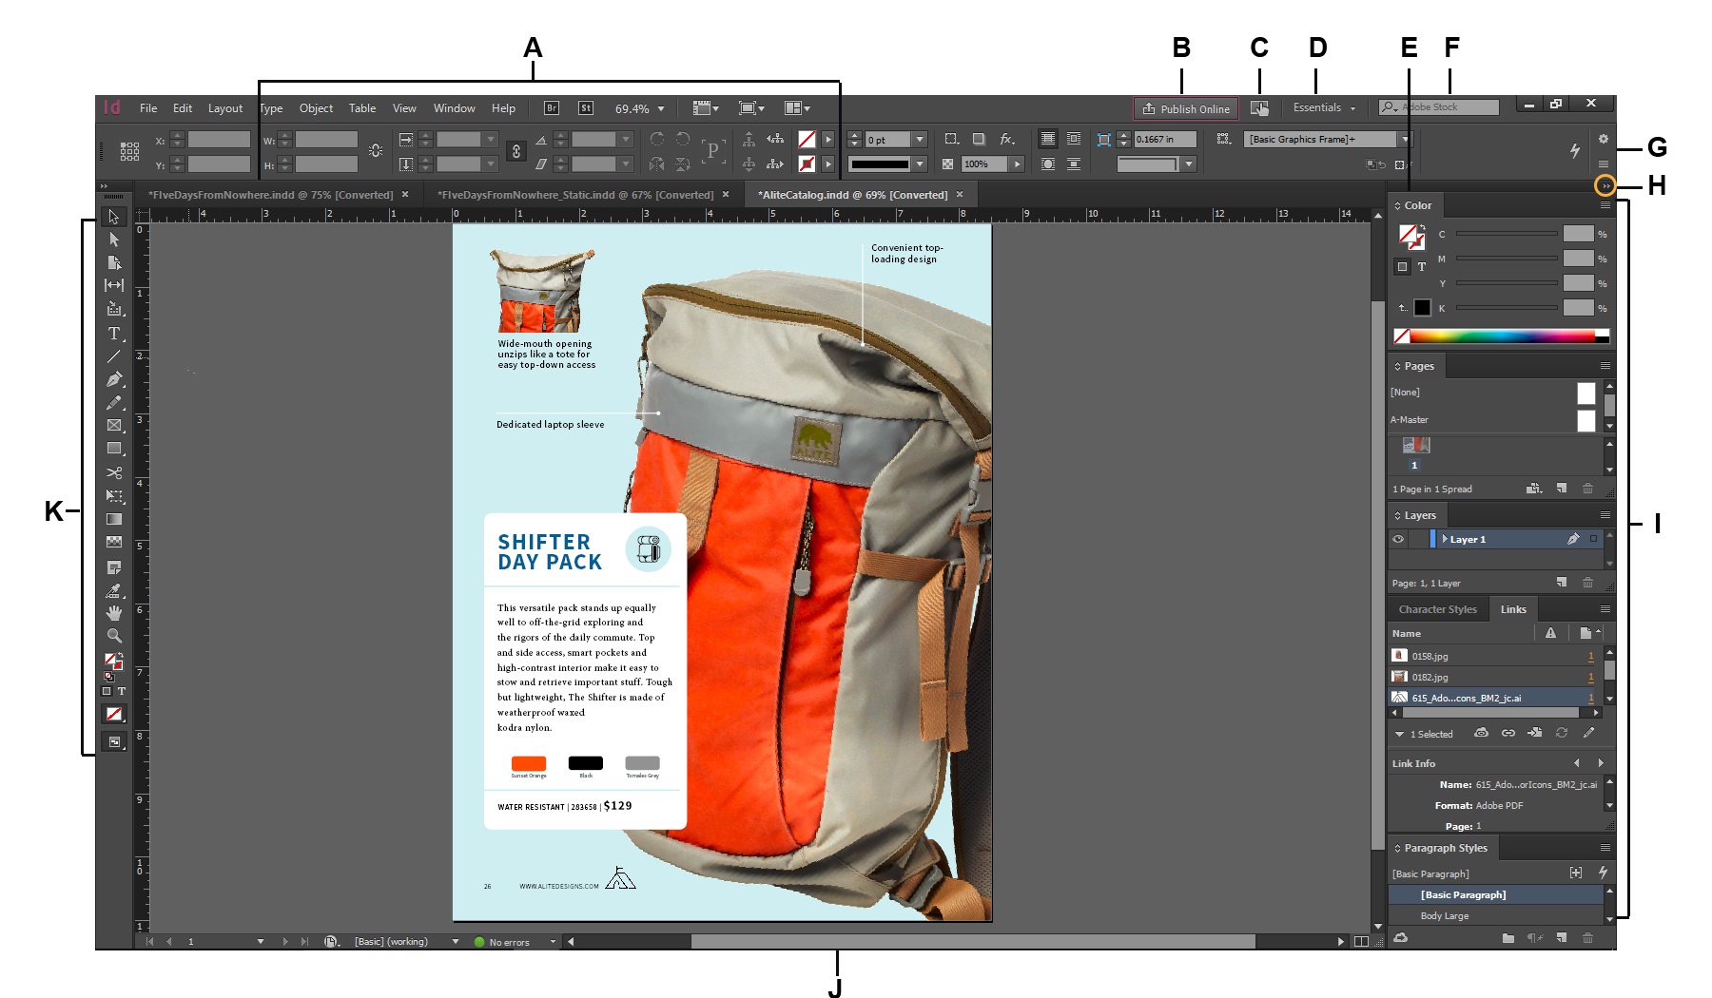Select the Type tool
Viewport: 1712px width, 998px height.
(x=114, y=334)
